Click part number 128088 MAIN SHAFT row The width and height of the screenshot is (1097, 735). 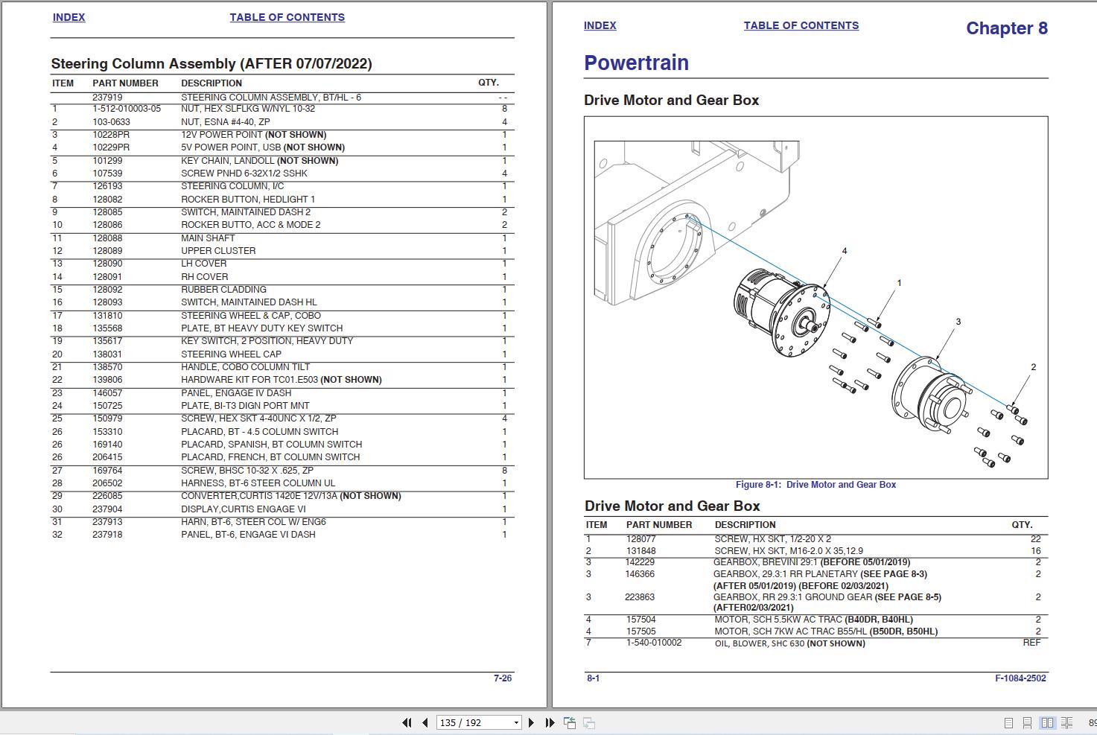tap(282, 238)
